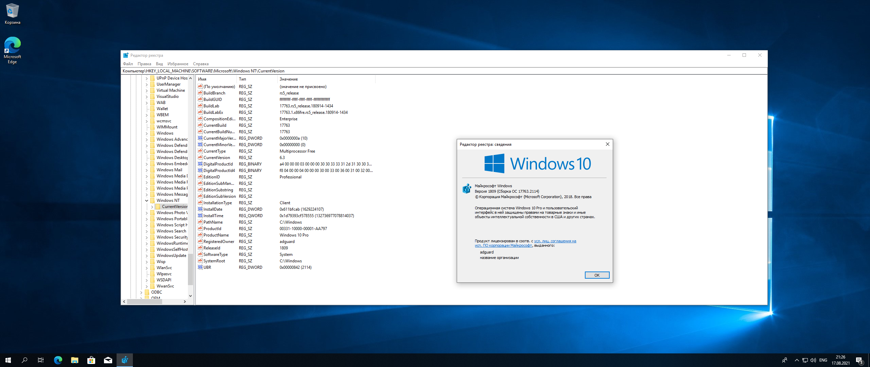
Task: Open File Explorer from the taskbar
Action: click(74, 360)
